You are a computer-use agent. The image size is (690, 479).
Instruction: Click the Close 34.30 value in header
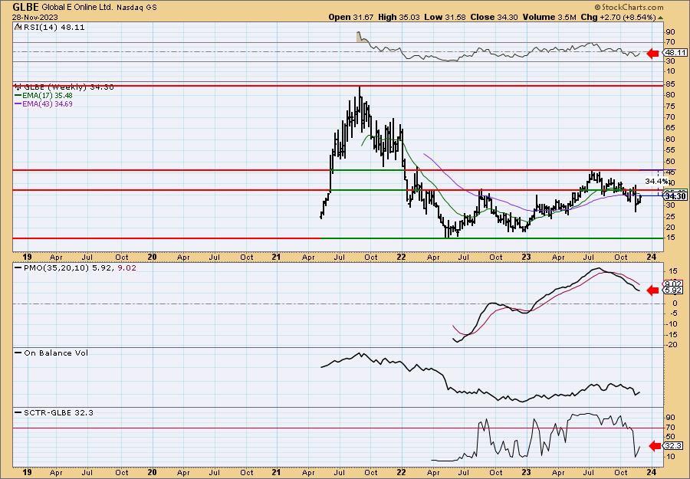[x=495, y=17]
